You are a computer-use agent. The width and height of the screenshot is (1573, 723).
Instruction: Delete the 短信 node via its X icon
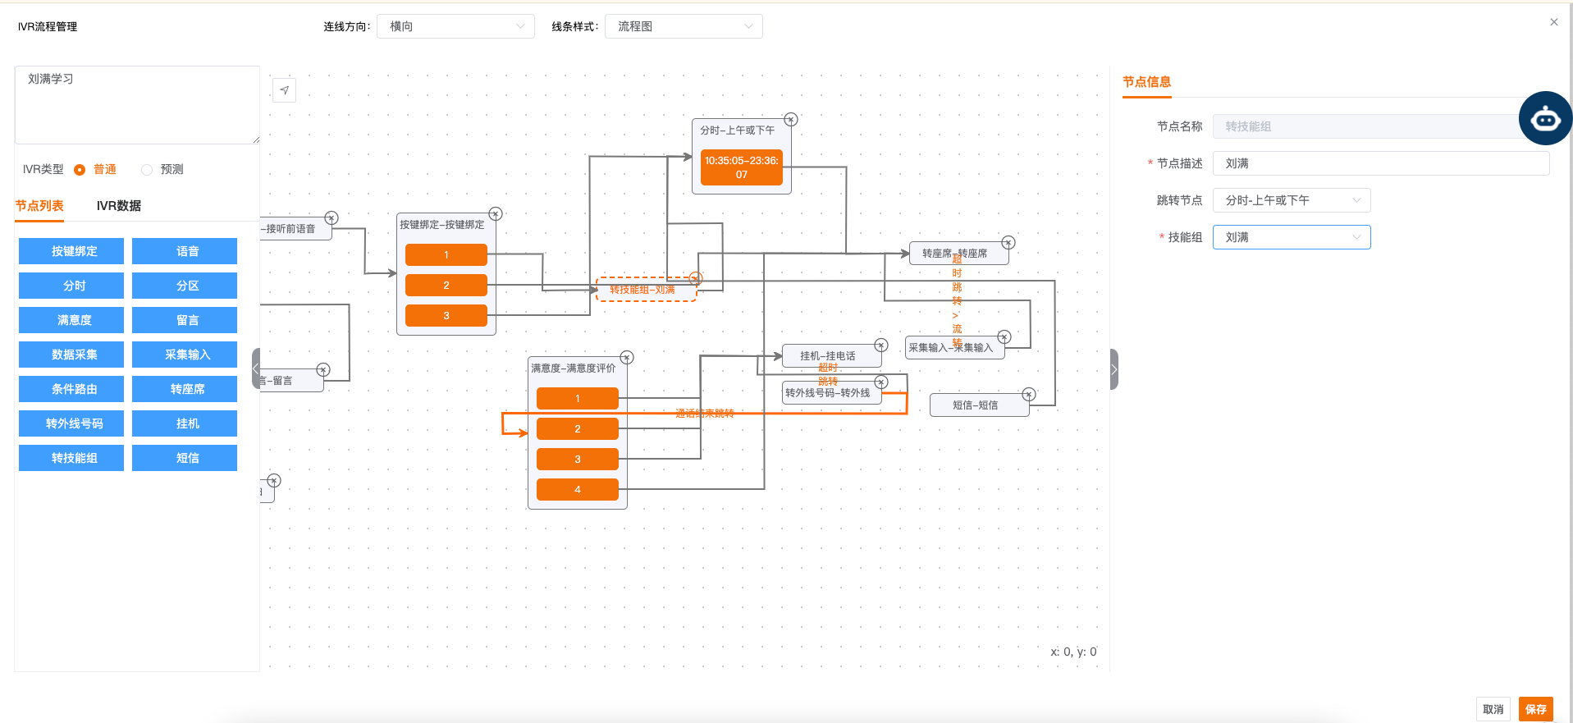(x=1028, y=395)
